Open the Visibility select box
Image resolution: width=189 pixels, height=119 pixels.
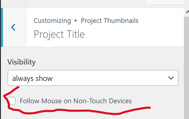point(93,78)
